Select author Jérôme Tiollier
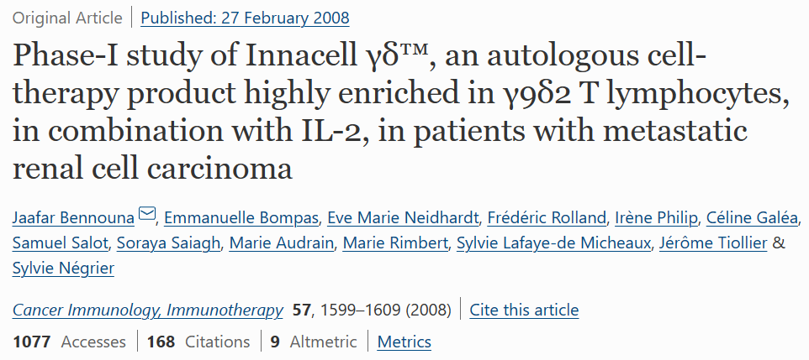The height and width of the screenshot is (360, 809). 713,243
